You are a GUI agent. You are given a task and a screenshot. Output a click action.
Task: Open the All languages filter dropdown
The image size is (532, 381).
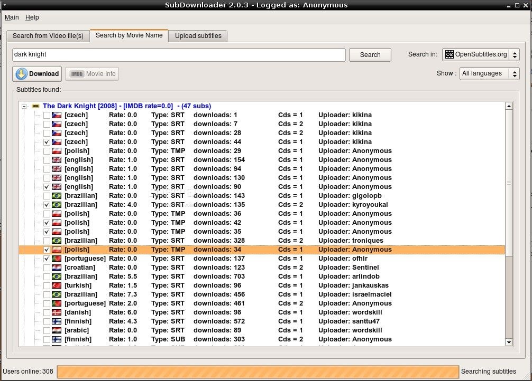click(489, 73)
